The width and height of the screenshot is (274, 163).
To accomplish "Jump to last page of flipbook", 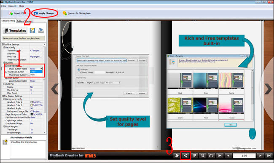I will click(269, 156).
